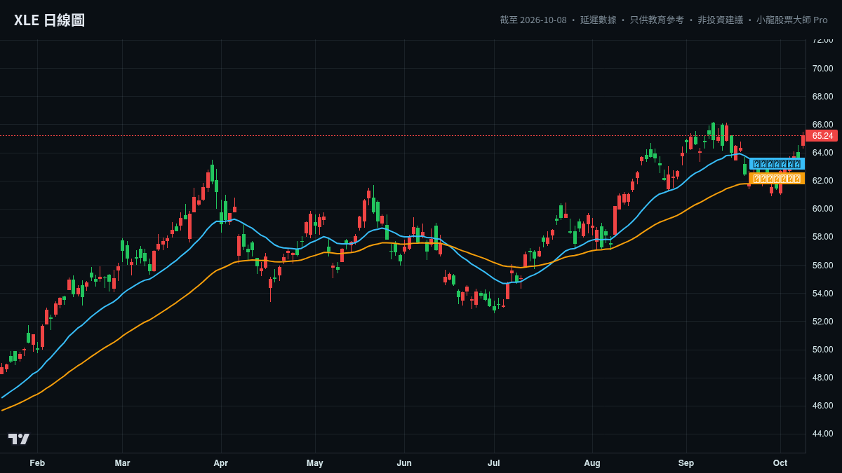Click the Jun label on the time axis
The height and width of the screenshot is (473, 842).
tap(404, 463)
